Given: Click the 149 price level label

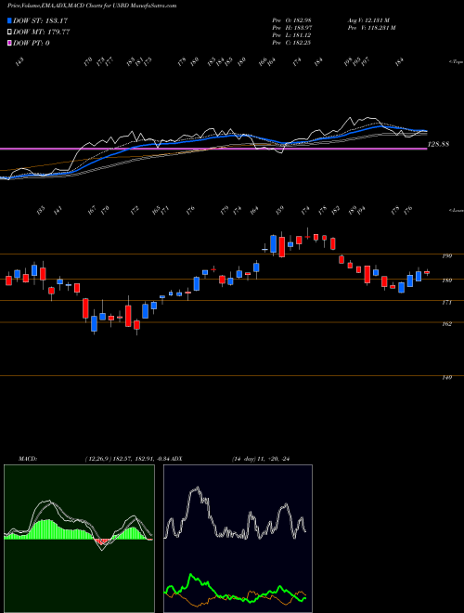Looking at the screenshot, I should [x=447, y=378].
